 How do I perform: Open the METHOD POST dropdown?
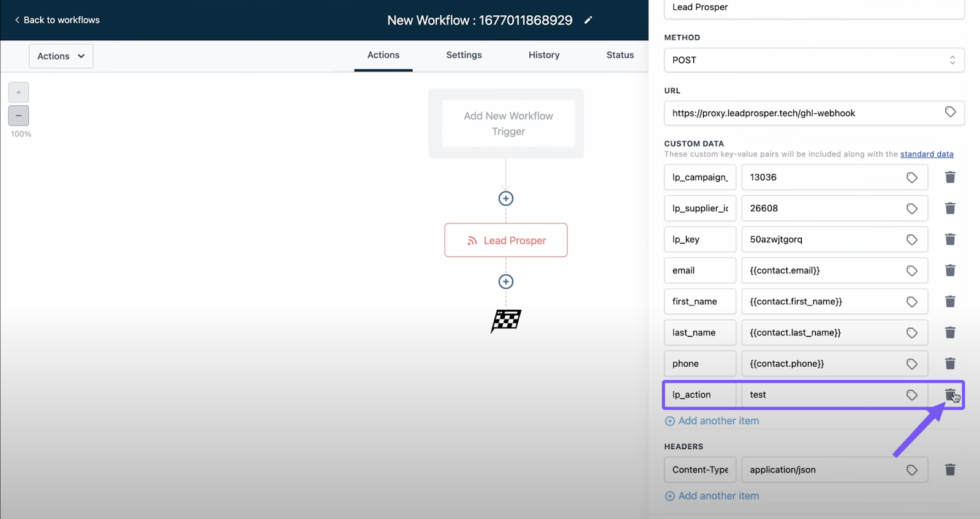click(x=814, y=60)
